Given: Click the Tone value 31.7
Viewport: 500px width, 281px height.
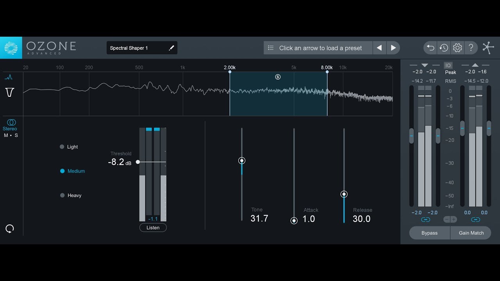Looking at the screenshot, I should [259, 219].
